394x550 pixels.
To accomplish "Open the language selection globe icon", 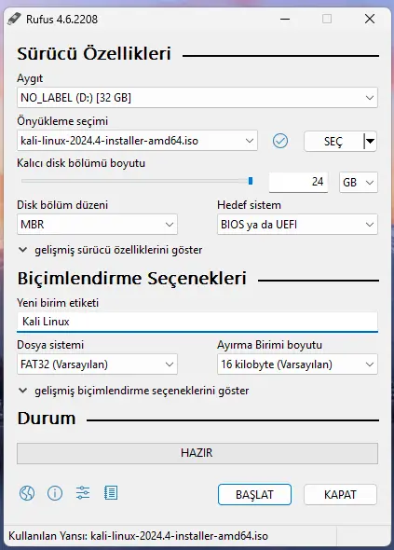I will (x=27, y=493).
